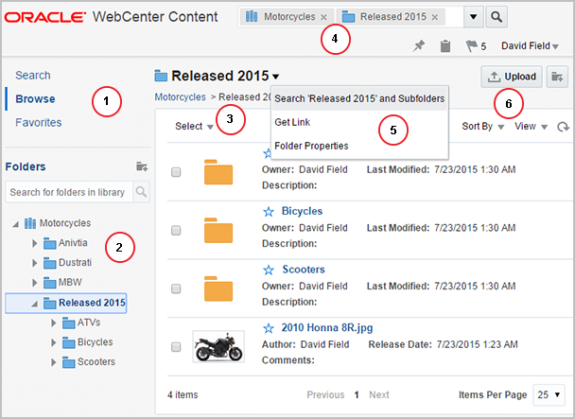
Task: Click the folder search magnifier icon
Action: coord(141,192)
